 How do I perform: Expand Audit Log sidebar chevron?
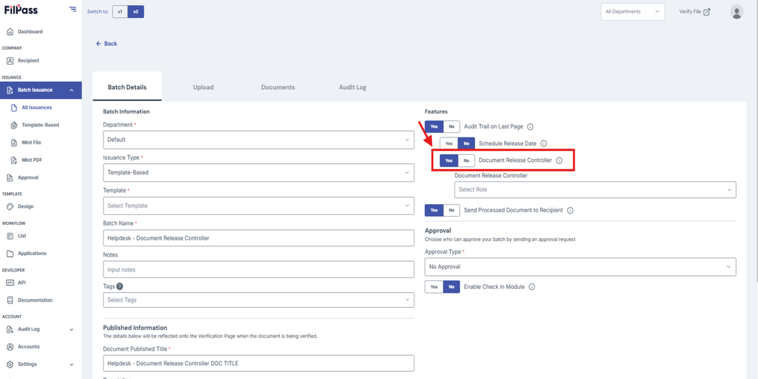tap(71, 329)
